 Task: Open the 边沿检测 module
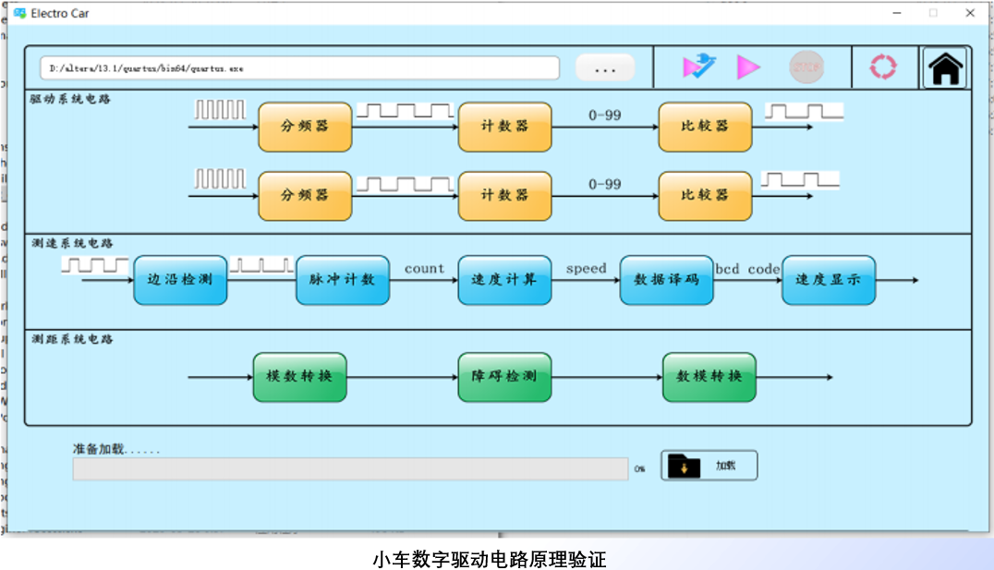point(180,280)
